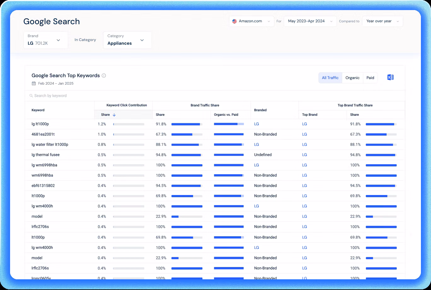This screenshot has height=290, width=431.
Task: Click the Top Brand column header
Action: coord(310,115)
